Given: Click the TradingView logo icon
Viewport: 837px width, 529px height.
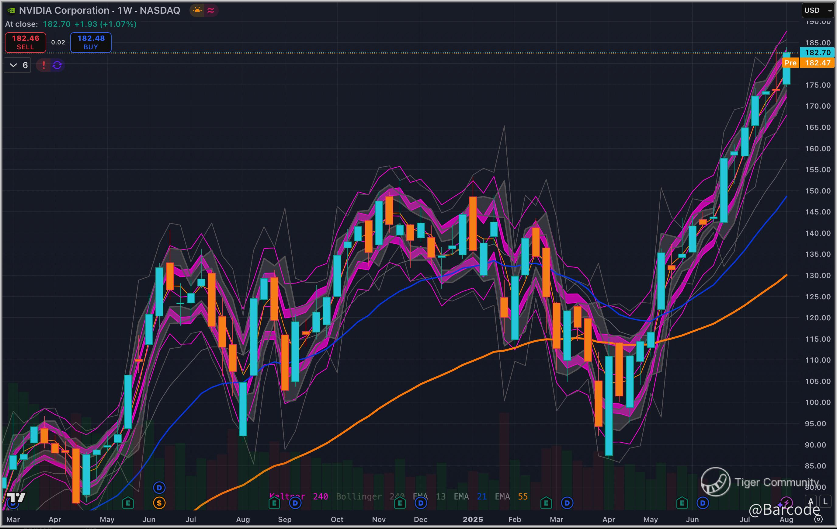Looking at the screenshot, I should (x=16, y=498).
